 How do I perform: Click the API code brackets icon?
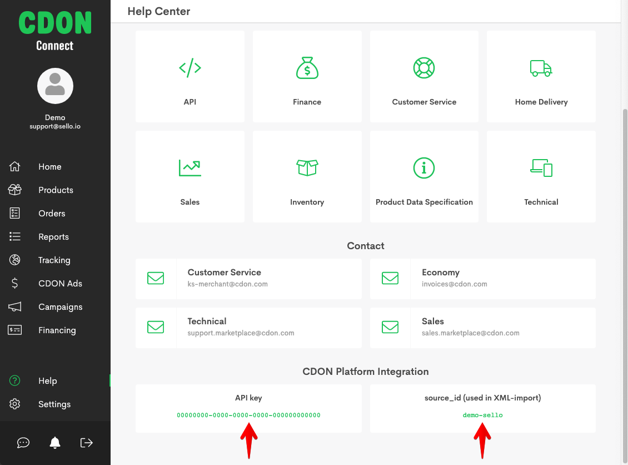(190, 68)
